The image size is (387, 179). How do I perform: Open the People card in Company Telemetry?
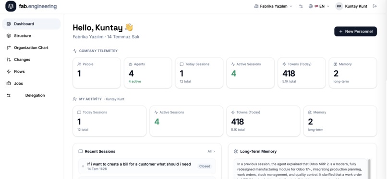tap(97, 73)
